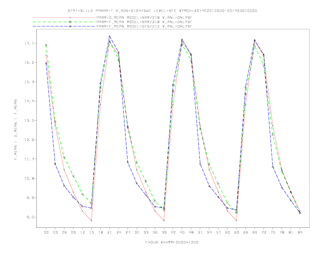Click the 48 forecast hour tick label
Screen dimensions: 327x253
tap(191, 232)
